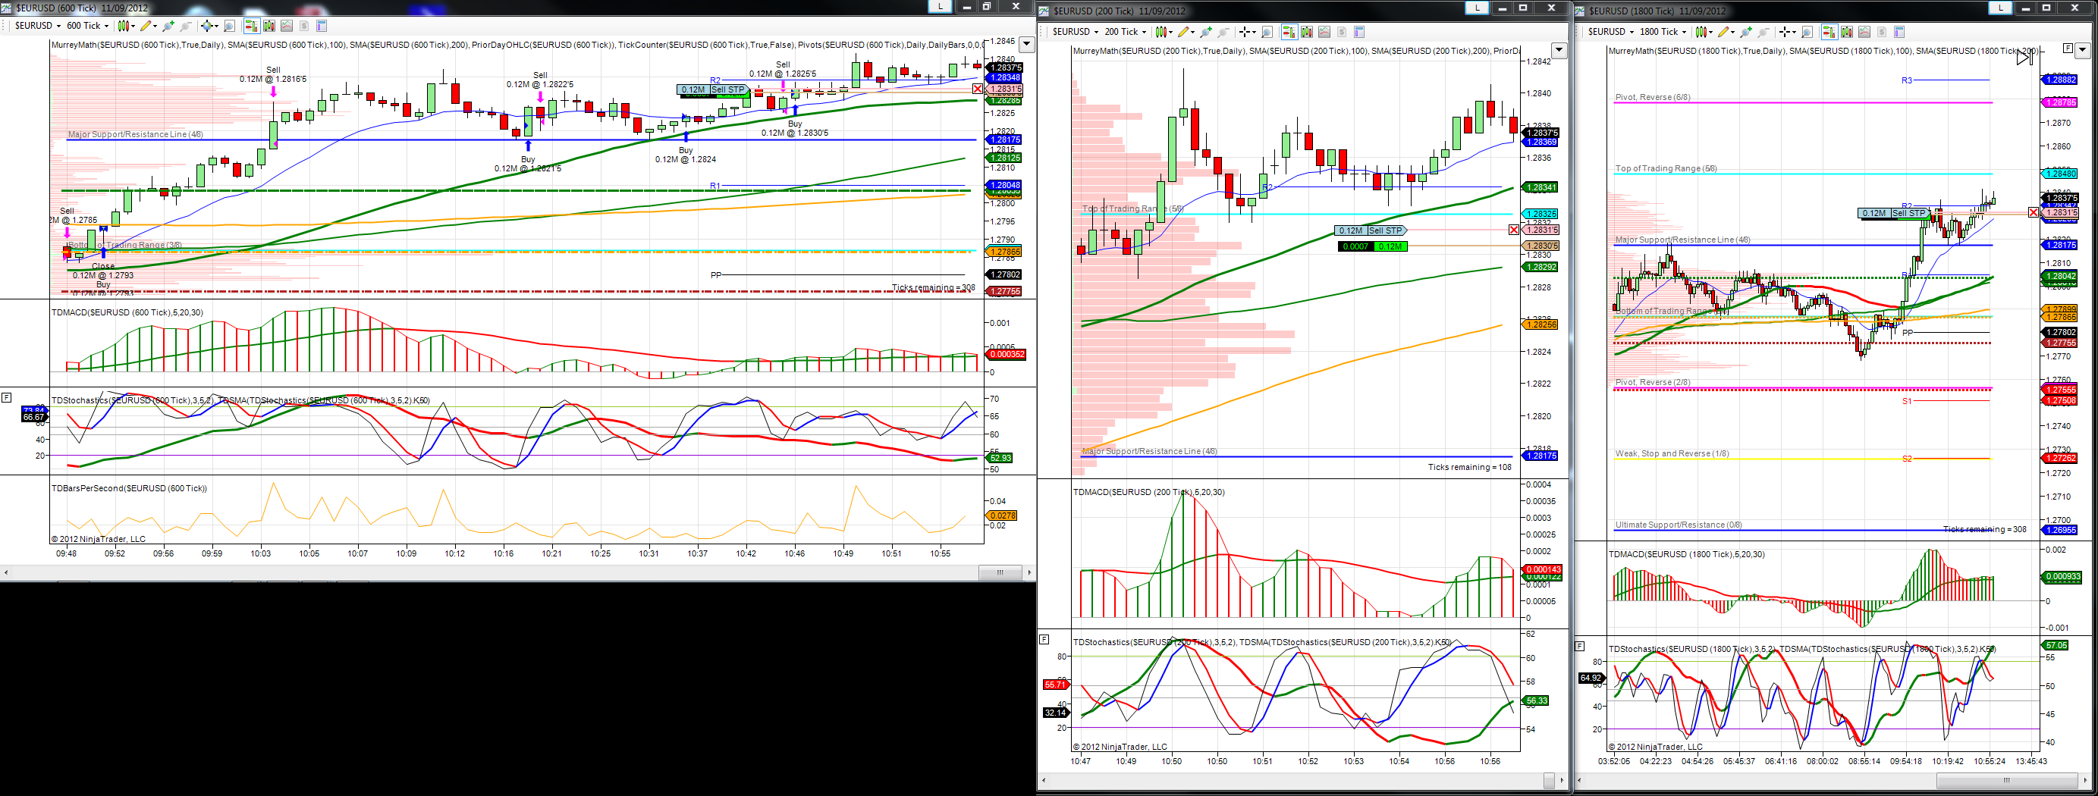Open $EURUSD instrument dropdown in 200 Tick window
The height and width of the screenshot is (796, 2098).
pyautogui.click(x=1076, y=33)
